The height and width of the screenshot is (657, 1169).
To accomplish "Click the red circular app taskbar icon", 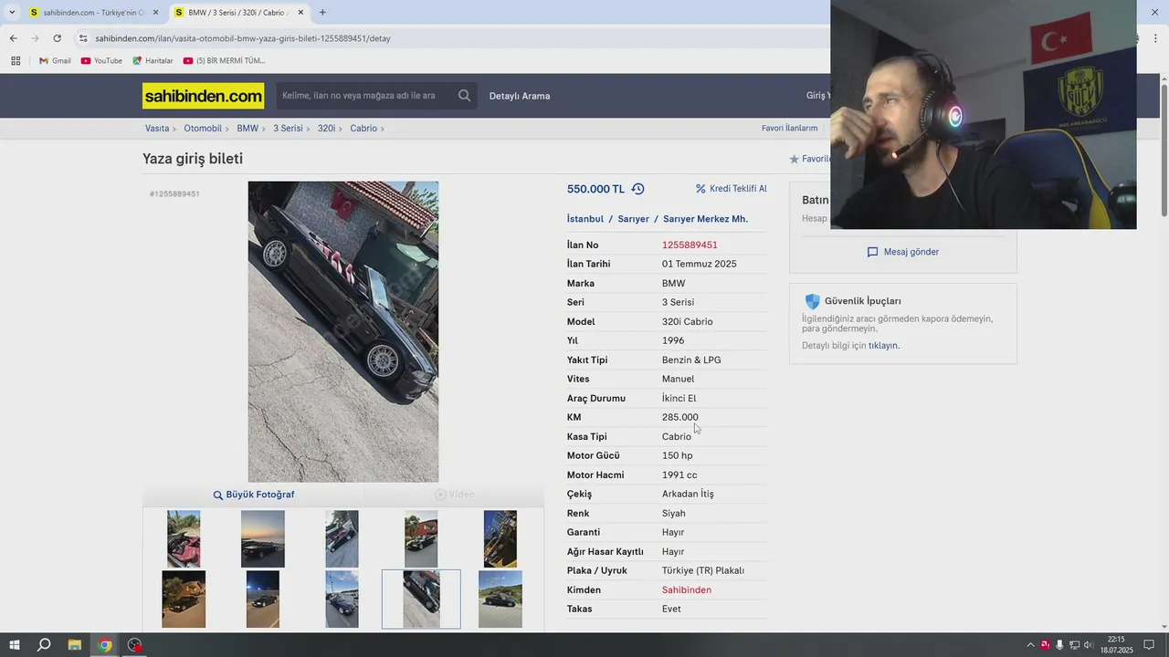I will (135, 645).
